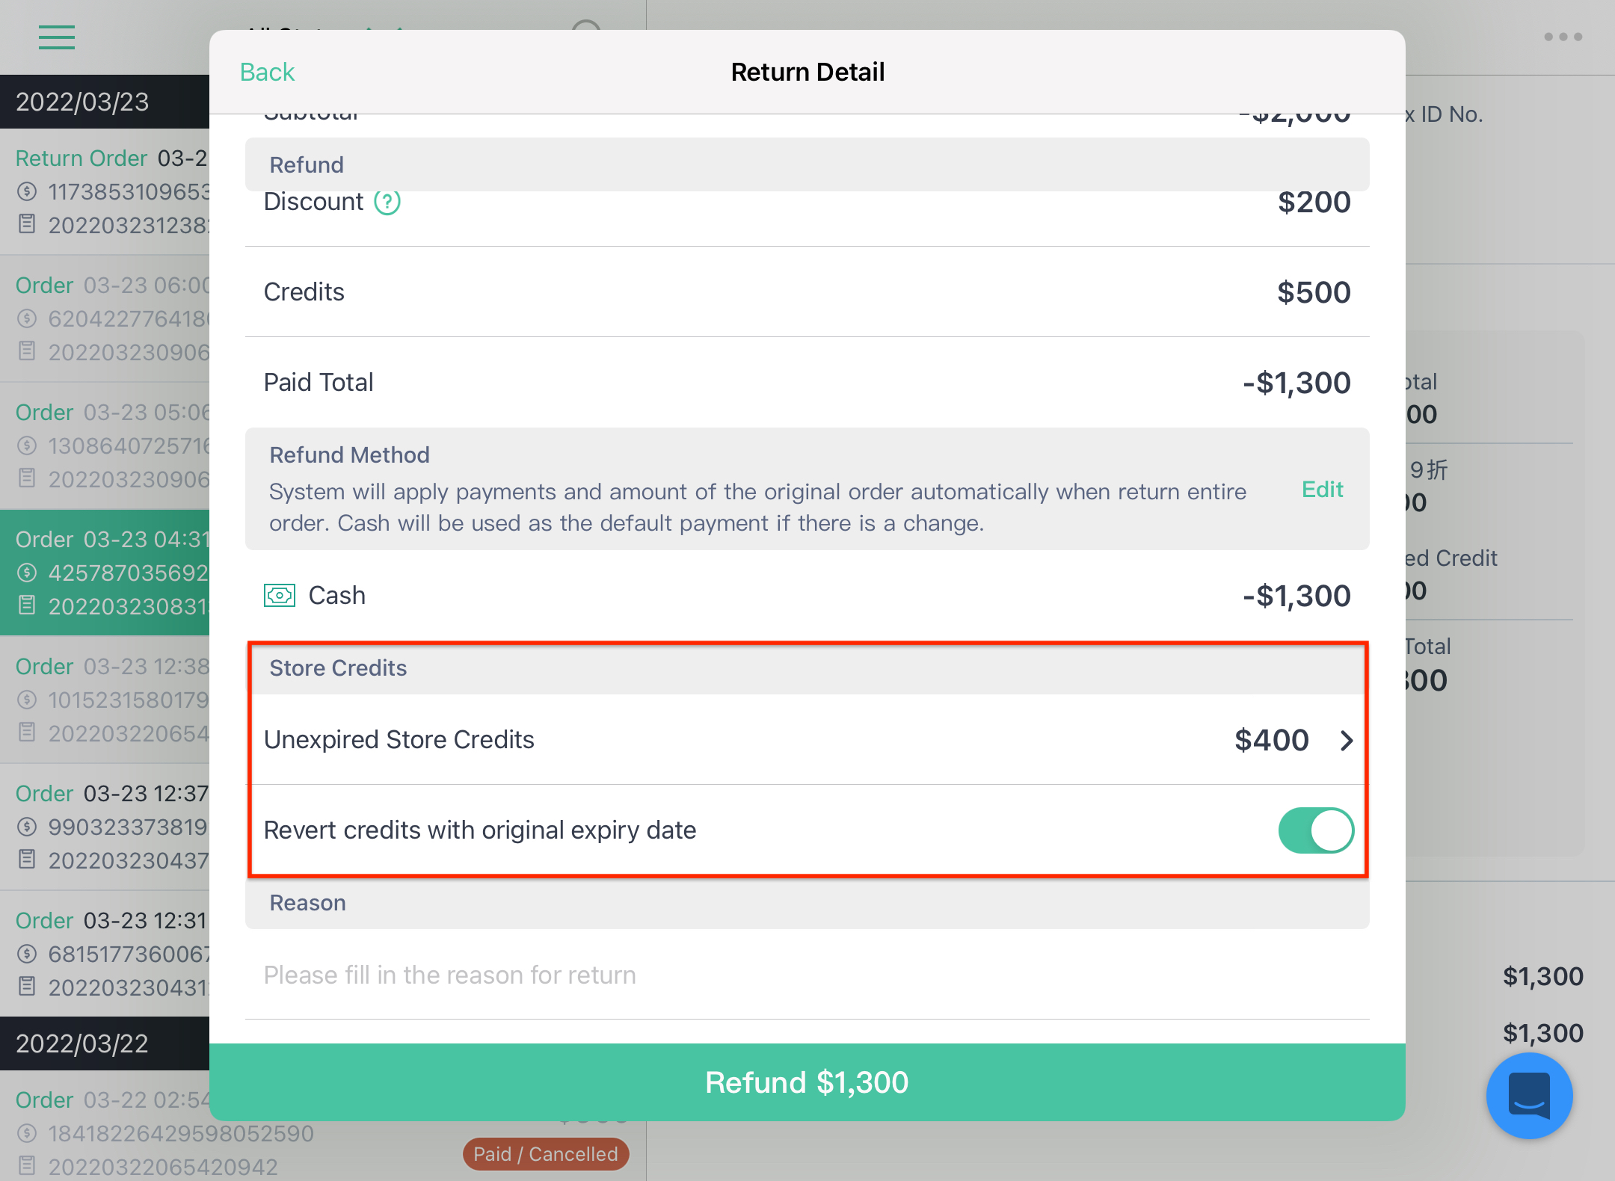The height and width of the screenshot is (1181, 1615).
Task: Go Back from Return Detail
Action: point(267,72)
